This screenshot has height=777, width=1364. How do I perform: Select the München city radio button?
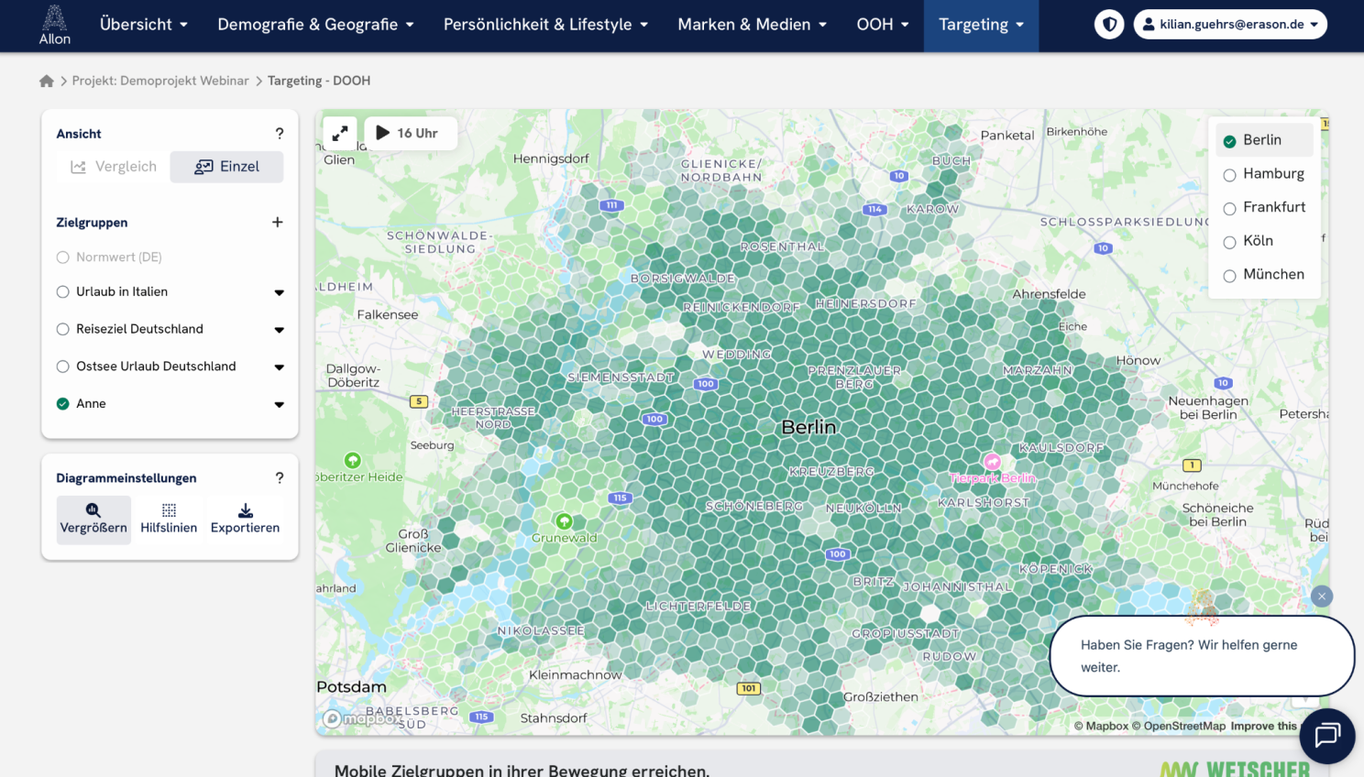[x=1230, y=276]
